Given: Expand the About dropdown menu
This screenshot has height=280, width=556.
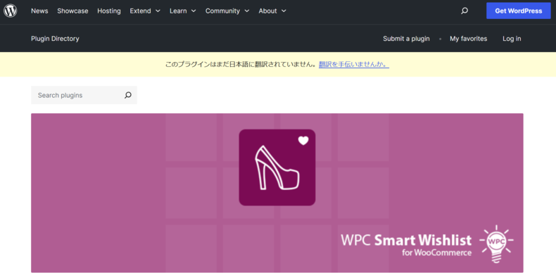Looking at the screenshot, I should tap(272, 11).
